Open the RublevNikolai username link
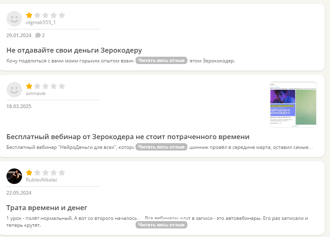The width and height of the screenshot is (330, 237). tap(42, 180)
